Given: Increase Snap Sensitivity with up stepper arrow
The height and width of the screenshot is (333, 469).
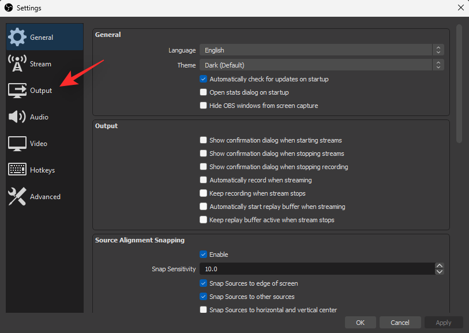Looking at the screenshot, I should pyautogui.click(x=439, y=265).
